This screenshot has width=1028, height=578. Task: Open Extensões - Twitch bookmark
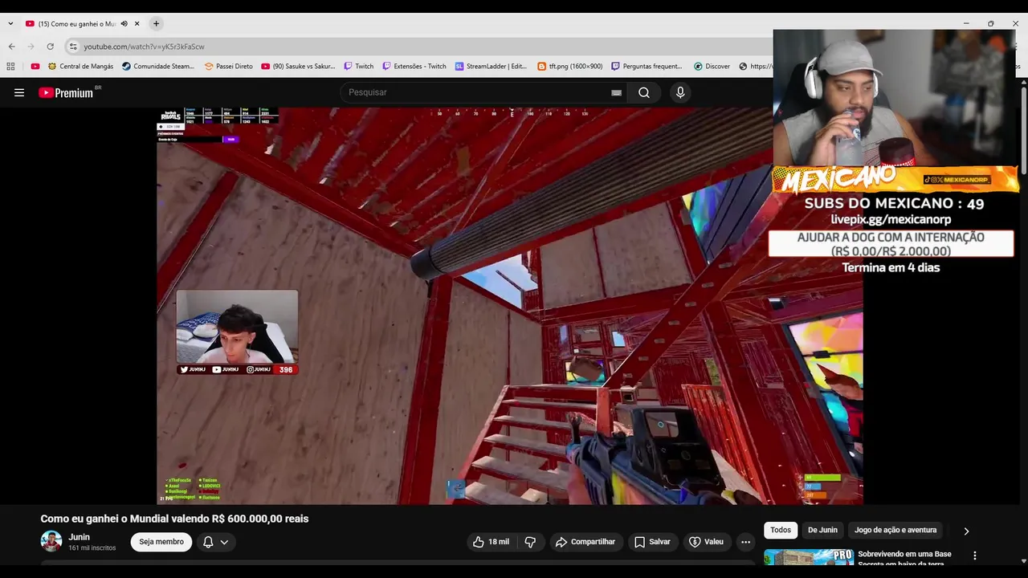(x=414, y=67)
